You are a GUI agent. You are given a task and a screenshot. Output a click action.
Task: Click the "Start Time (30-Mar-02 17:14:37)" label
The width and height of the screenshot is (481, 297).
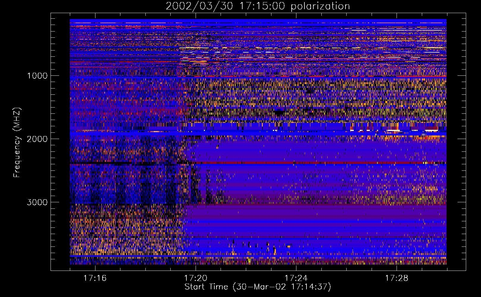pyautogui.click(x=258, y=287)
